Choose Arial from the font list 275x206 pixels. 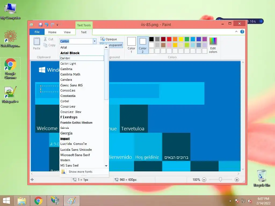coord(82,47)
